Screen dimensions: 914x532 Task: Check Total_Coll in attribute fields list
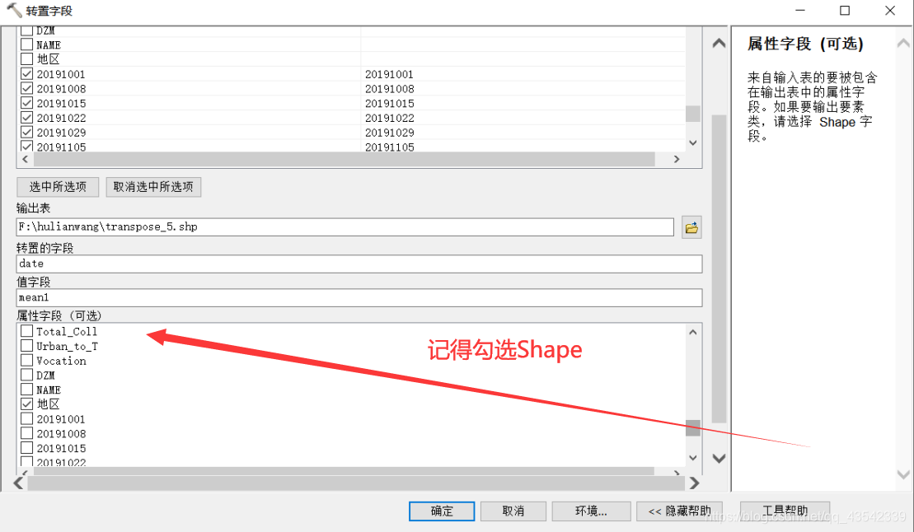click(27, 331)
